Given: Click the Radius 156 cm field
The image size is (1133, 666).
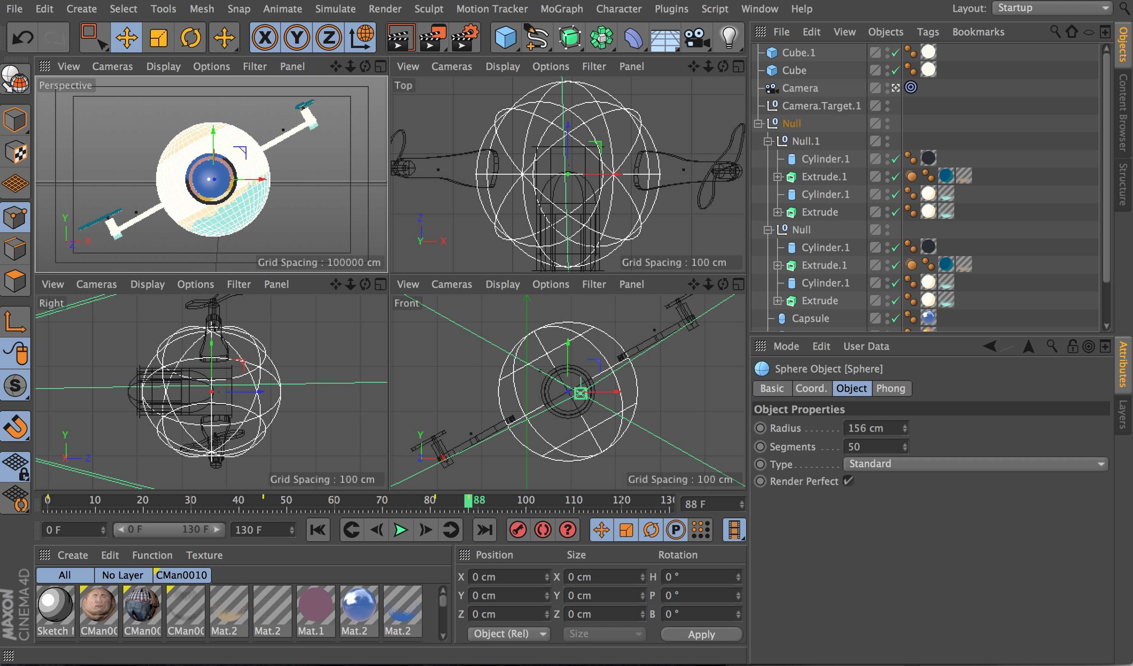Looking at the screenshot, I should pyautogui.click(x=875, y=428).
